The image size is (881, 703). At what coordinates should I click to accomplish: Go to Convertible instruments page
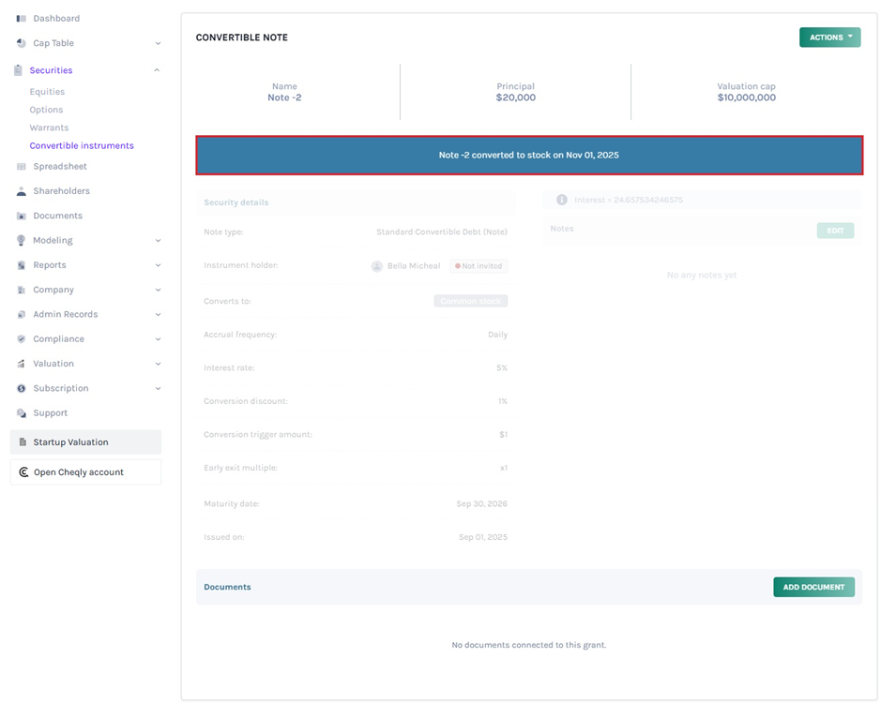click(x=82, y=145)
